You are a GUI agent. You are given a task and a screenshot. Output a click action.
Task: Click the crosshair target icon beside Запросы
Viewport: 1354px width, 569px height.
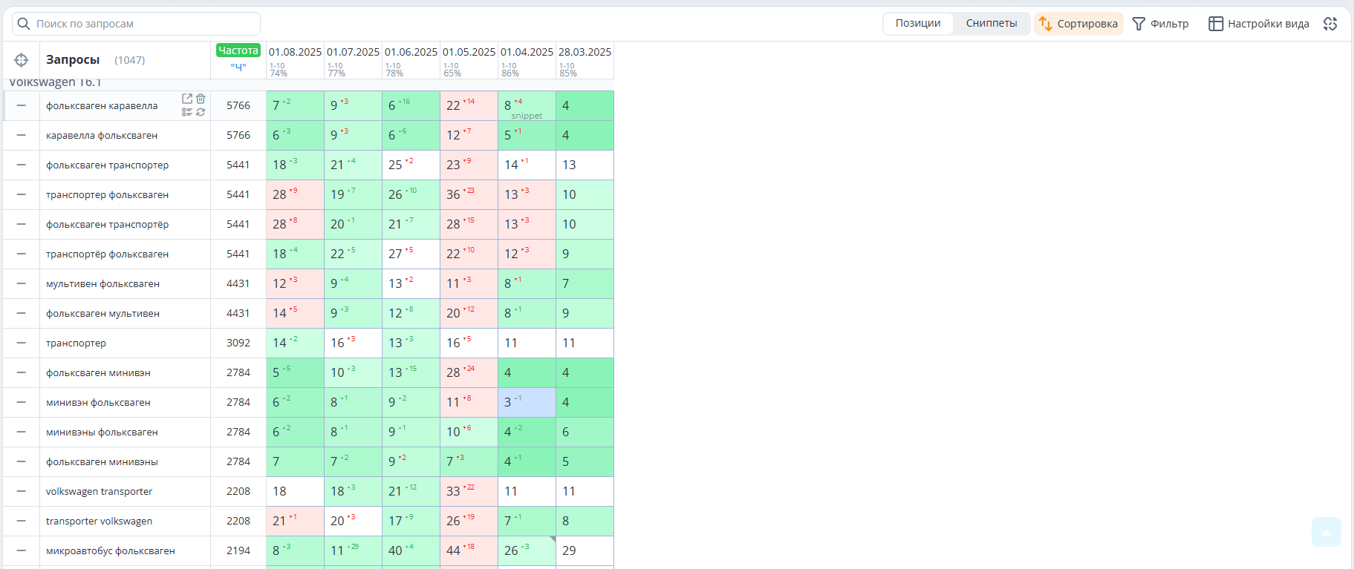[22, 60]
